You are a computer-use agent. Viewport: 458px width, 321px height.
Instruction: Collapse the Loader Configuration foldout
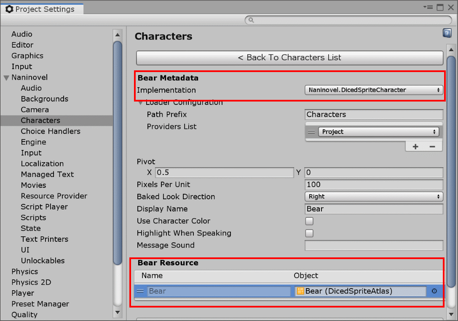coord(142,102)
